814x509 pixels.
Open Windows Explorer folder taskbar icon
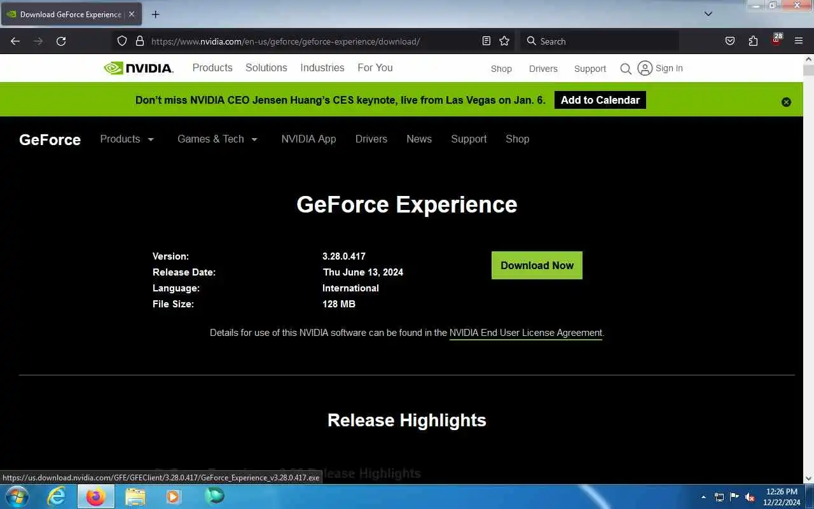click(135, 496)
